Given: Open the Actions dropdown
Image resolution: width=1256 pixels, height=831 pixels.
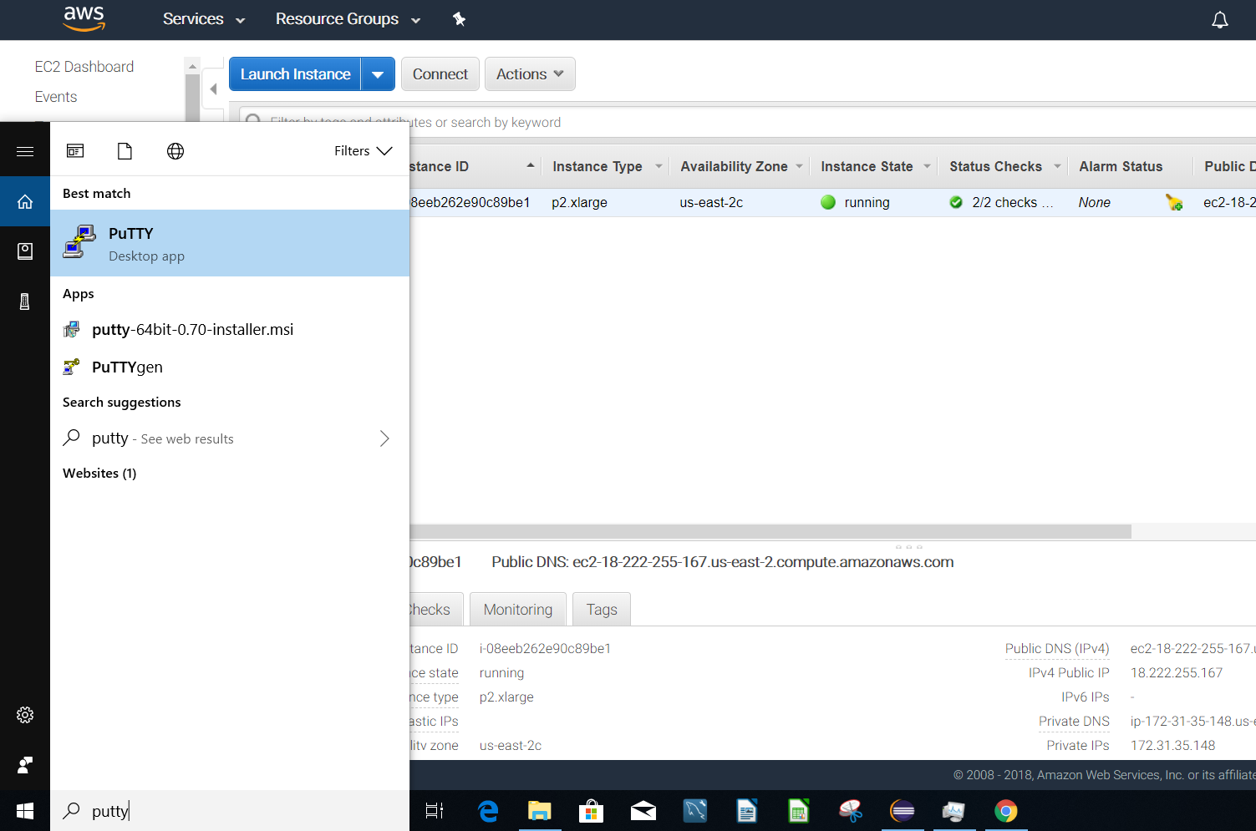Looking at the screenshot, I should tap(530, 73).
